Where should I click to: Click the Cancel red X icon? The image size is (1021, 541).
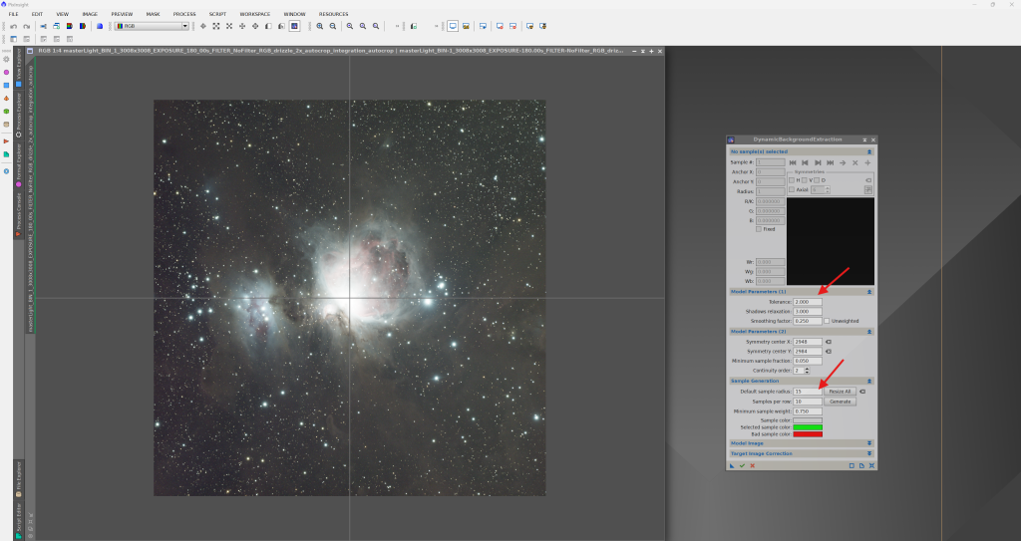click(x=752, y=465)
